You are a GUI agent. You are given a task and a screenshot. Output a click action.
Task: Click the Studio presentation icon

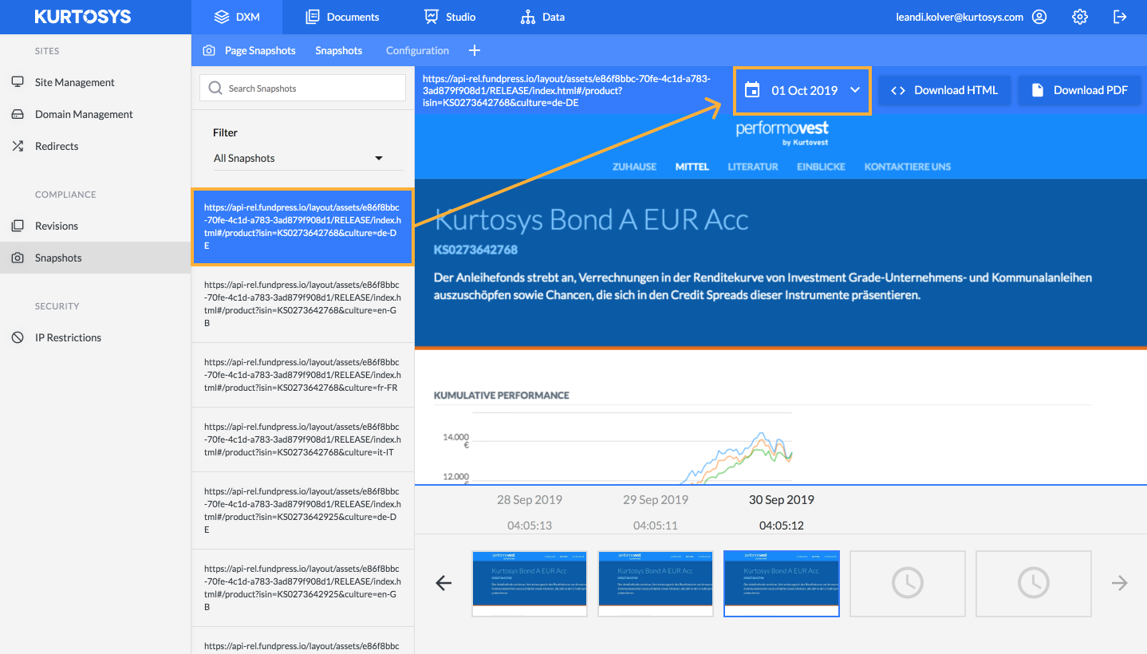(432, 17)
